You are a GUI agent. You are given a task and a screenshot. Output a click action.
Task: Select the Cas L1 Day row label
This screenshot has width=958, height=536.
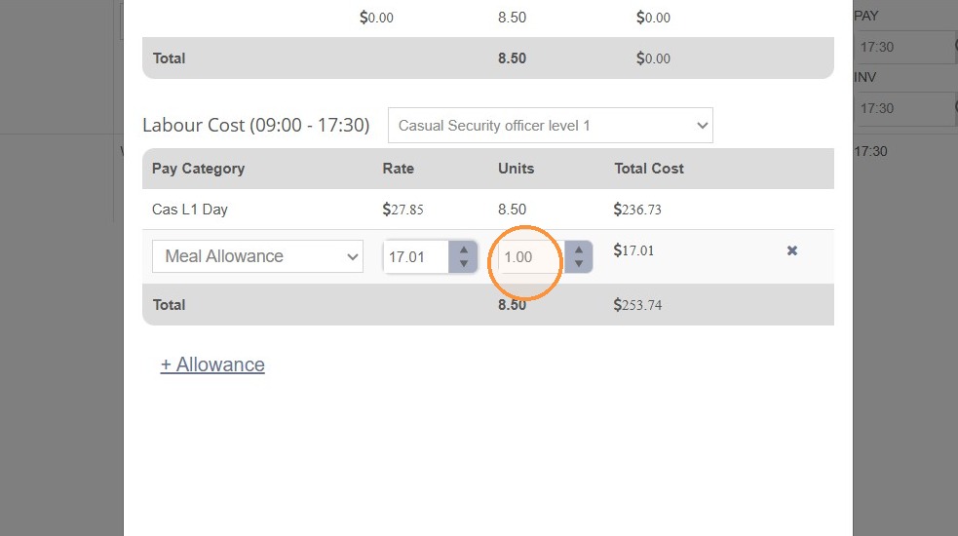tap(189, 210)
